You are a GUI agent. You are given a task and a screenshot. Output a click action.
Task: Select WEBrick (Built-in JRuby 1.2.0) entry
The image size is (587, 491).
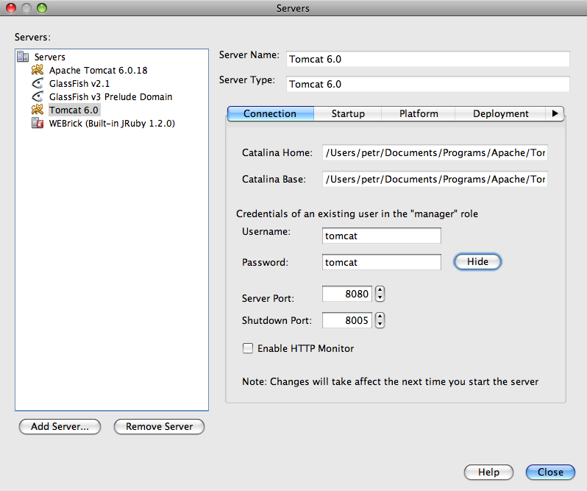tap(112, 123)
